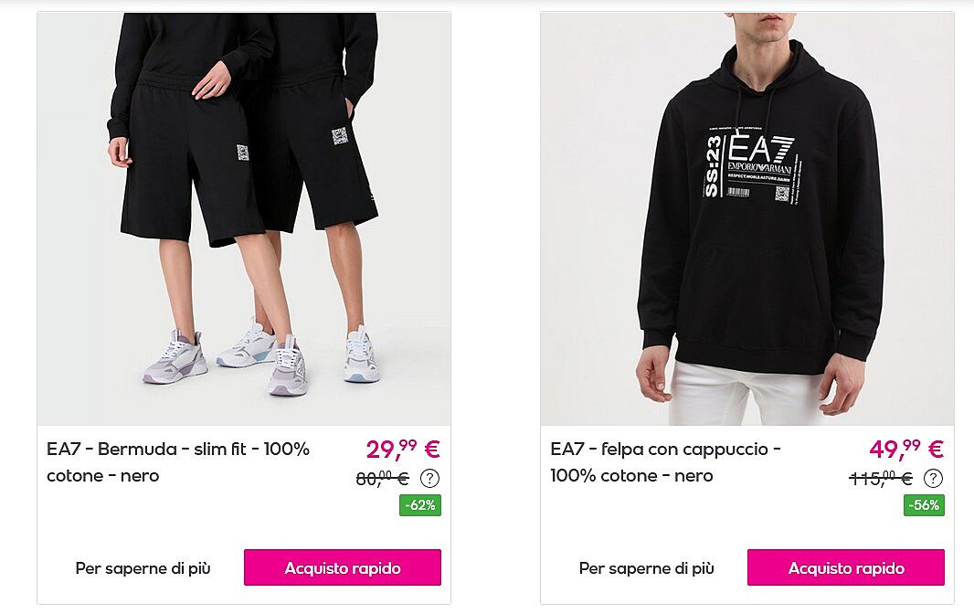974x614 pixels.
Task: Click the 29,99 € sale price
Action: pos(403,449)
